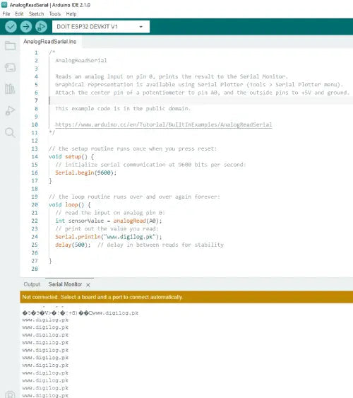Open the Help menu
The height and width of the screenshot is (398, 353).
71,13
